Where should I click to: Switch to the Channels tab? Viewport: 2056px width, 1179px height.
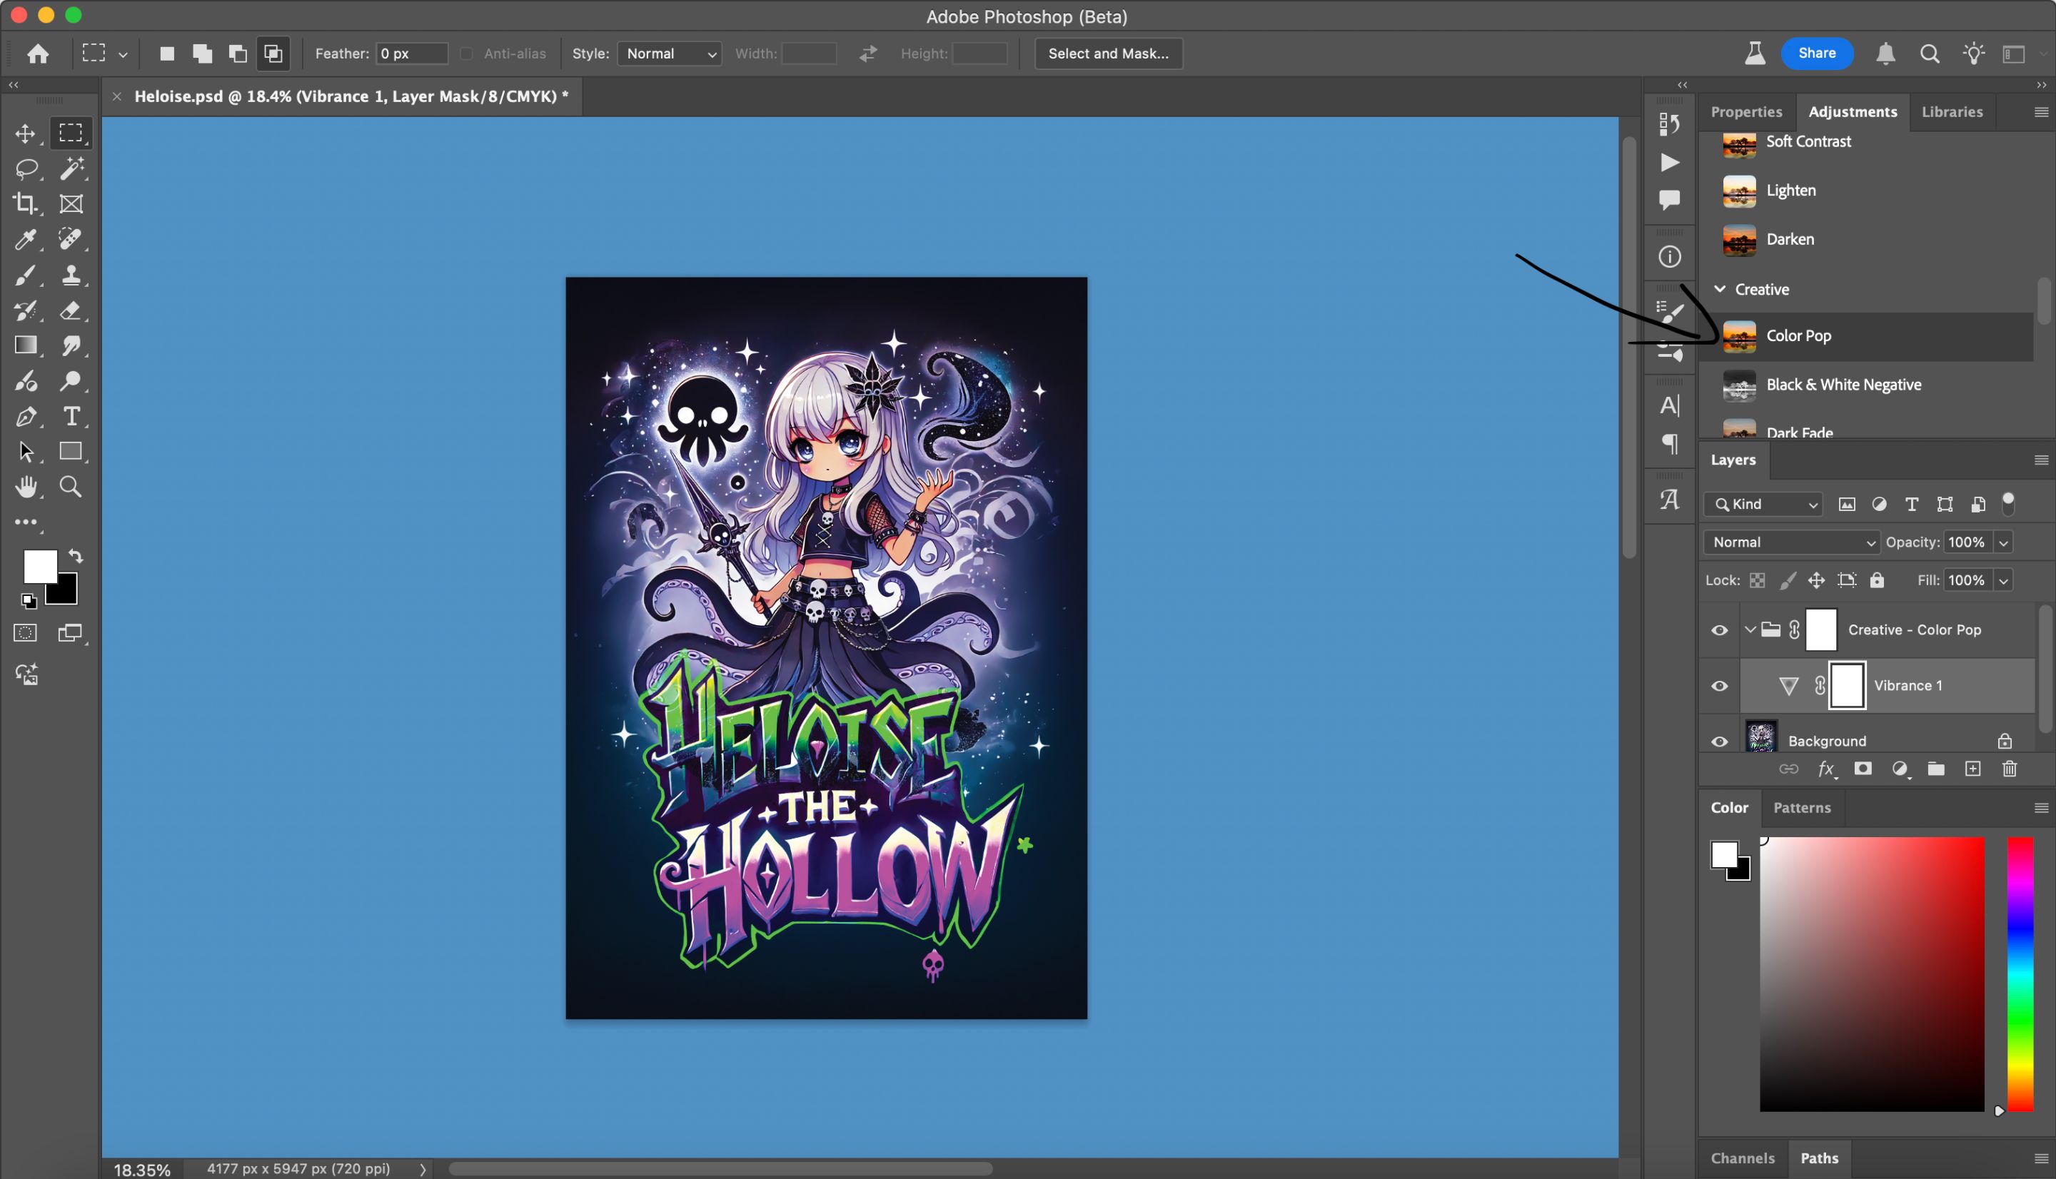[1743, 1158]
